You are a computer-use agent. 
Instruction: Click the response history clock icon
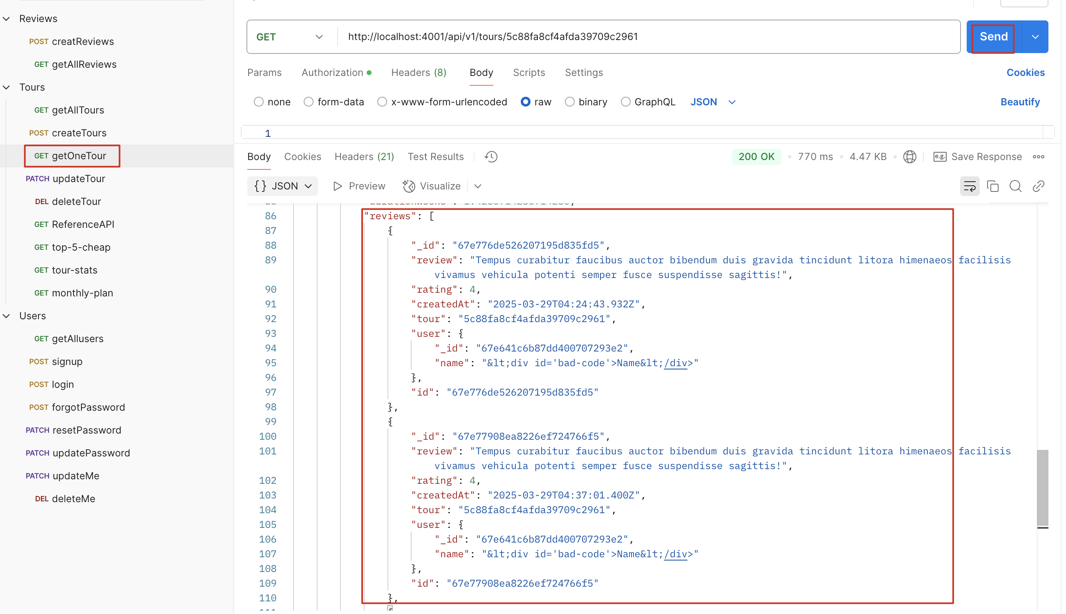click(490, 157)
